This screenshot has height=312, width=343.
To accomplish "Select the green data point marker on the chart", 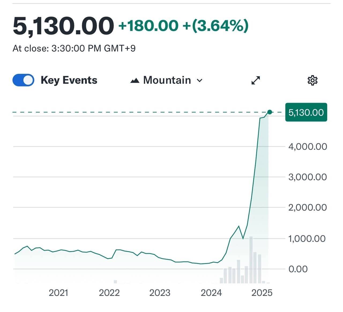I will [x=270, y=112].
